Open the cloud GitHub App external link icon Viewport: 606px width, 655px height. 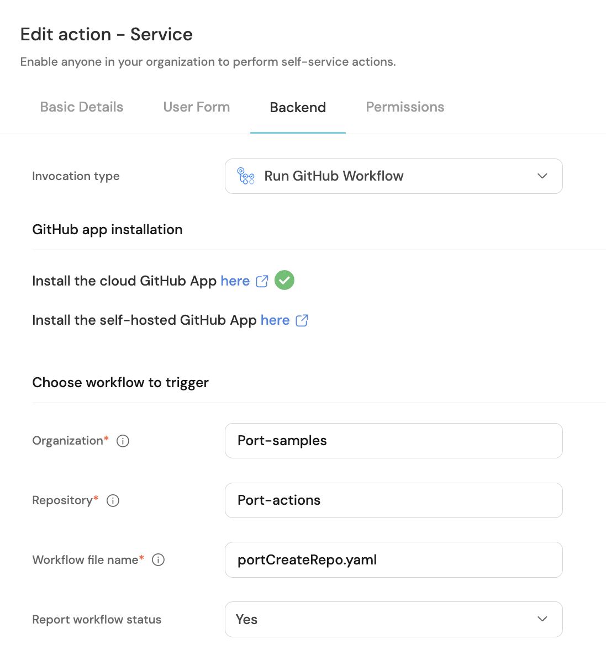(x=262, y=281)
